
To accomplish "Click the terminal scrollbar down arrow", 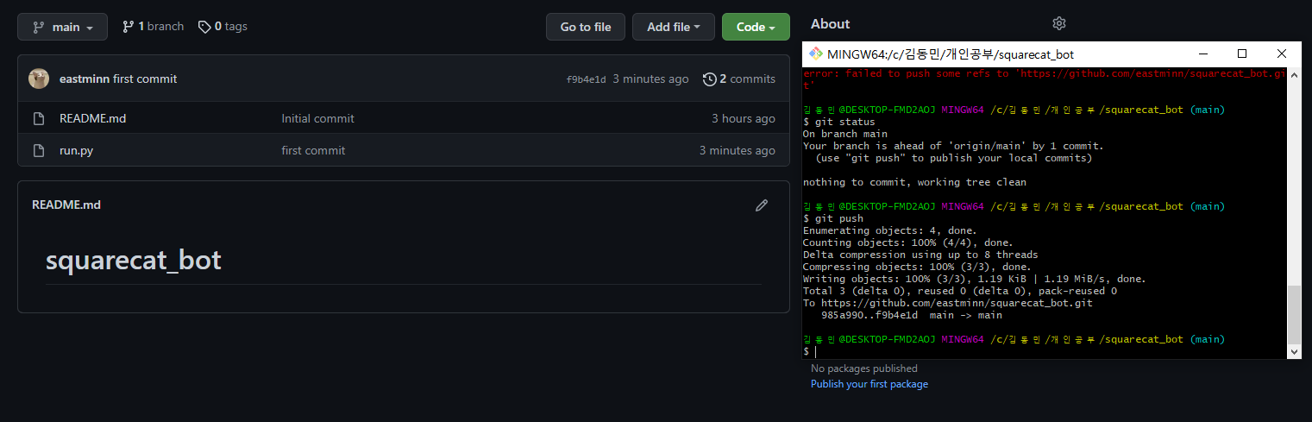I will pos(1294,351).
